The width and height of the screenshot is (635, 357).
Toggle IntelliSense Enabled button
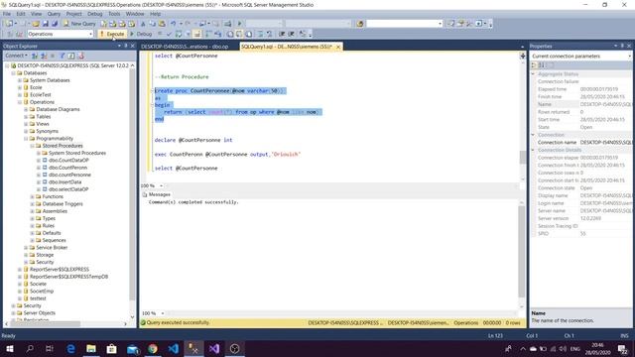pyautogui.click(x=197, y=34)
